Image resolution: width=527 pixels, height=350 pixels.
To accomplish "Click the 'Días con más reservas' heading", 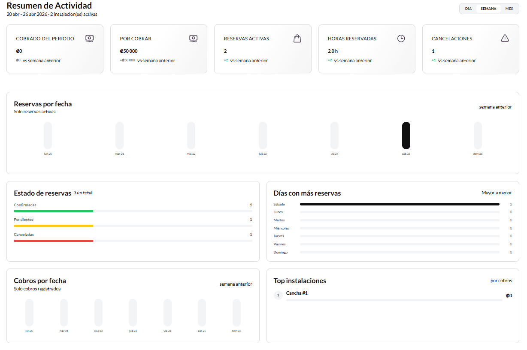I will click(307, 193).
